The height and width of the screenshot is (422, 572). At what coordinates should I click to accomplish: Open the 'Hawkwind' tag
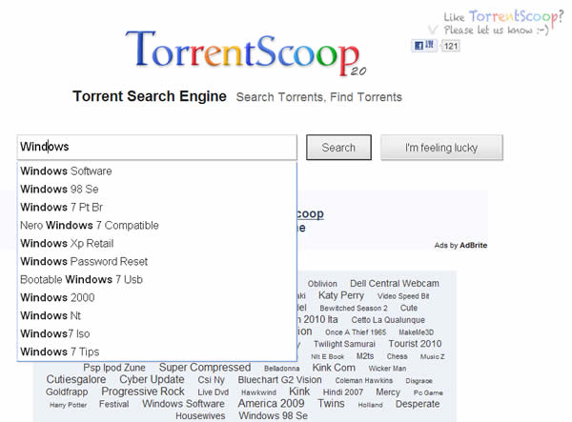(258, 392)
